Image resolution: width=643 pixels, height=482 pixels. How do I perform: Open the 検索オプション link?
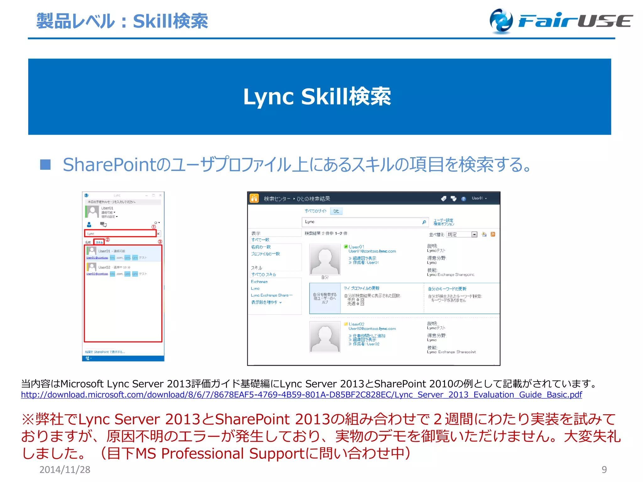point(444,224)
